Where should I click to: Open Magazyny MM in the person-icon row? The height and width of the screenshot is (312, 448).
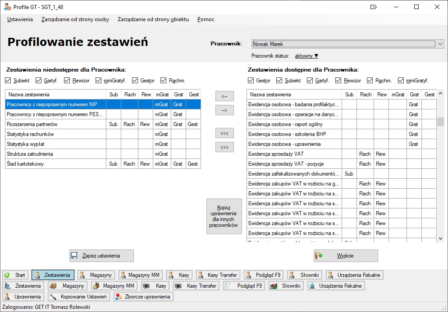click(x=141, y=275)
